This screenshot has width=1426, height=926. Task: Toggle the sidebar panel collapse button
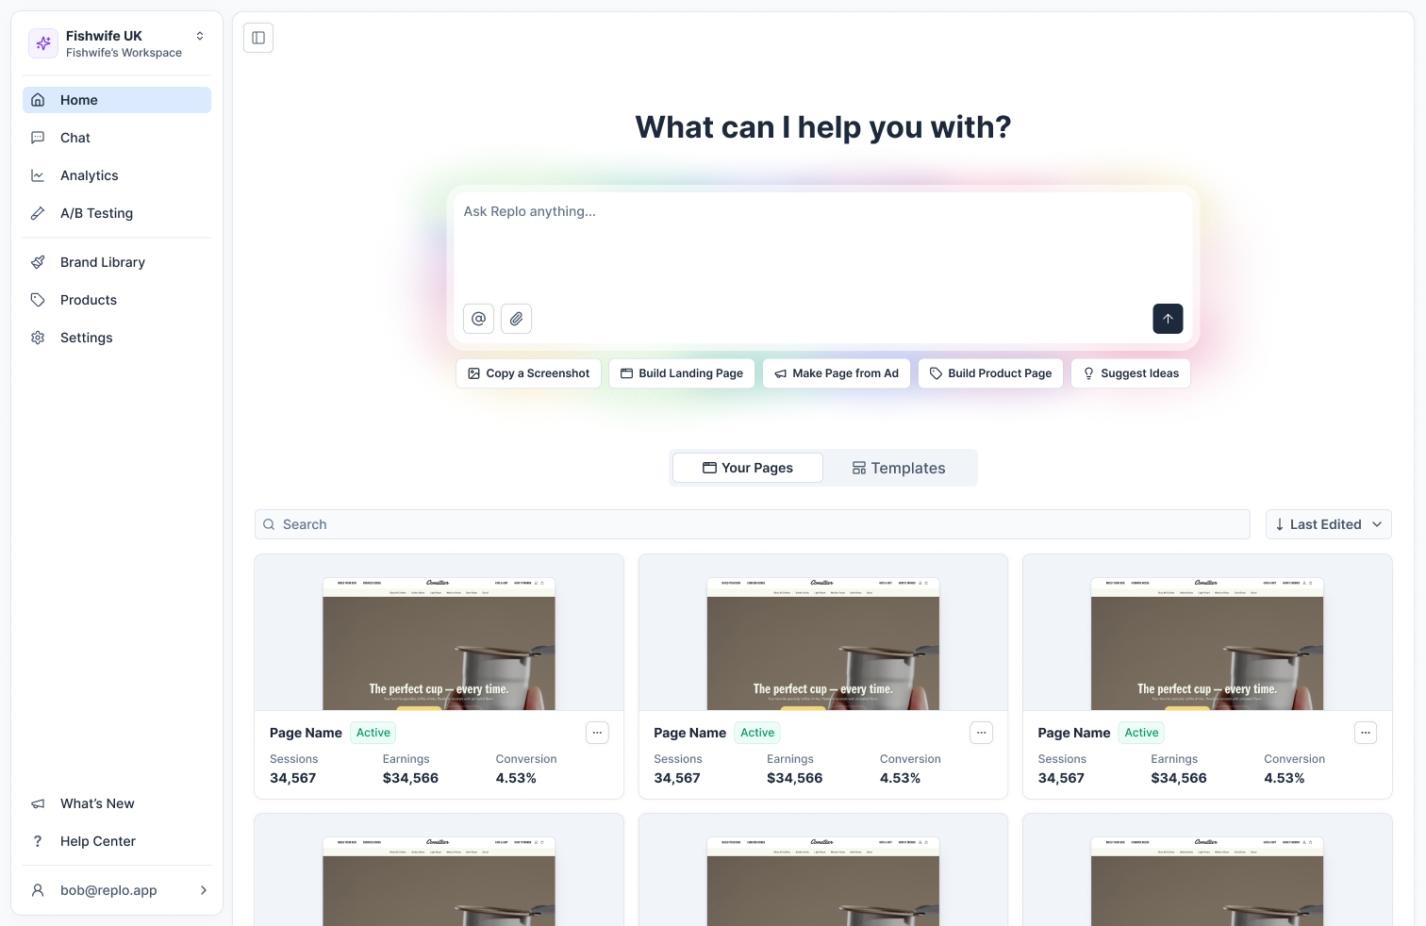click(258, 38)
